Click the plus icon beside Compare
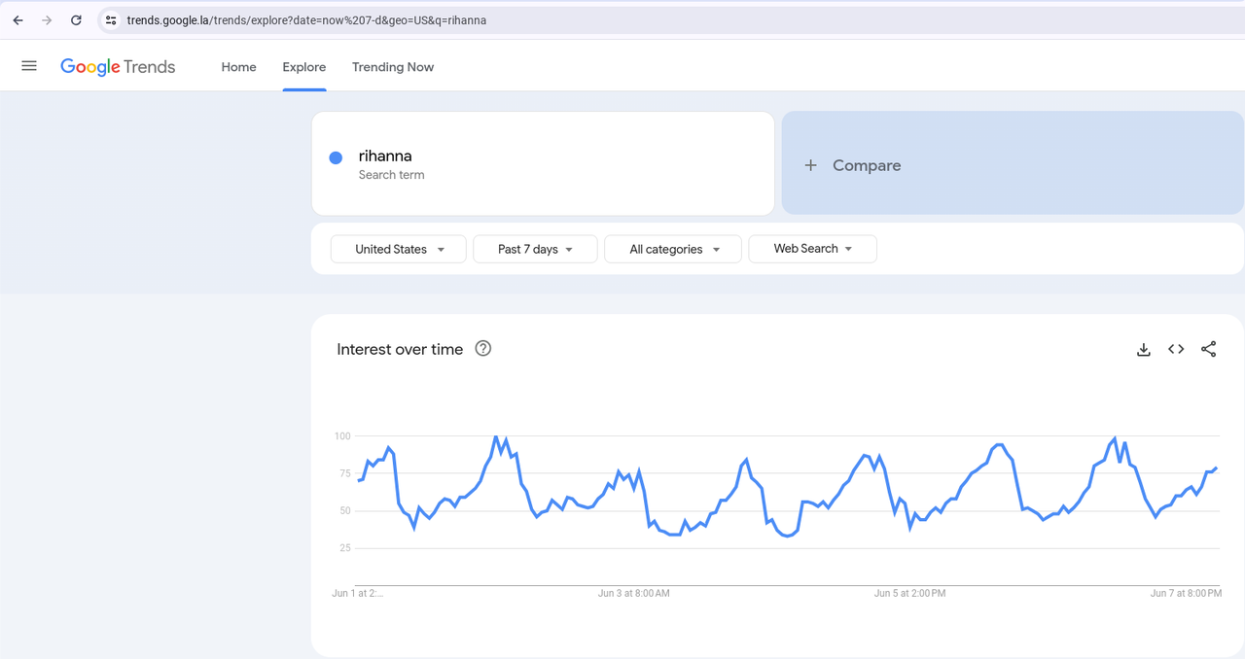 [810, 165]
